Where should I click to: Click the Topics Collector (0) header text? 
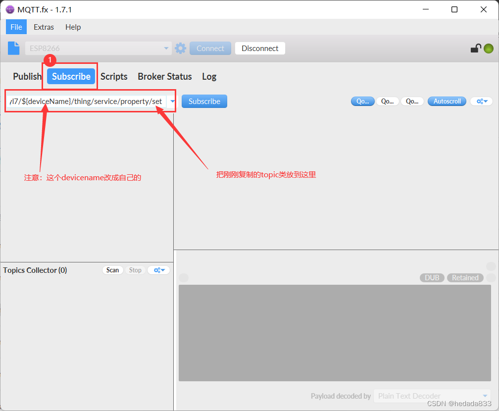point(35,270)
